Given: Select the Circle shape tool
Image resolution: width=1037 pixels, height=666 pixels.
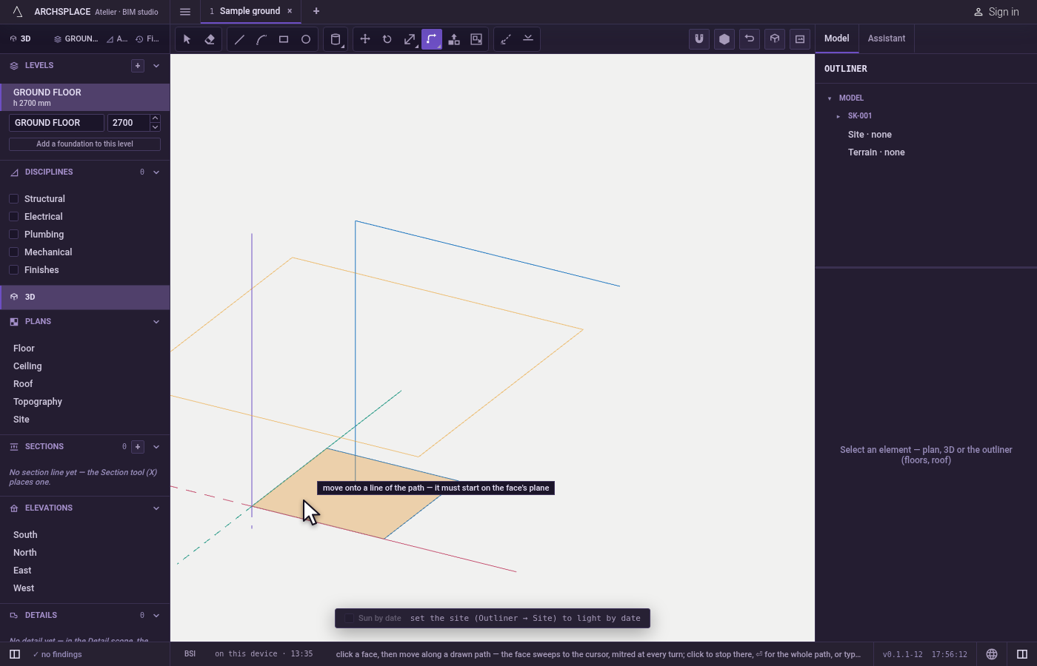Looking at the screenshot, I should [x=306, y=39].
